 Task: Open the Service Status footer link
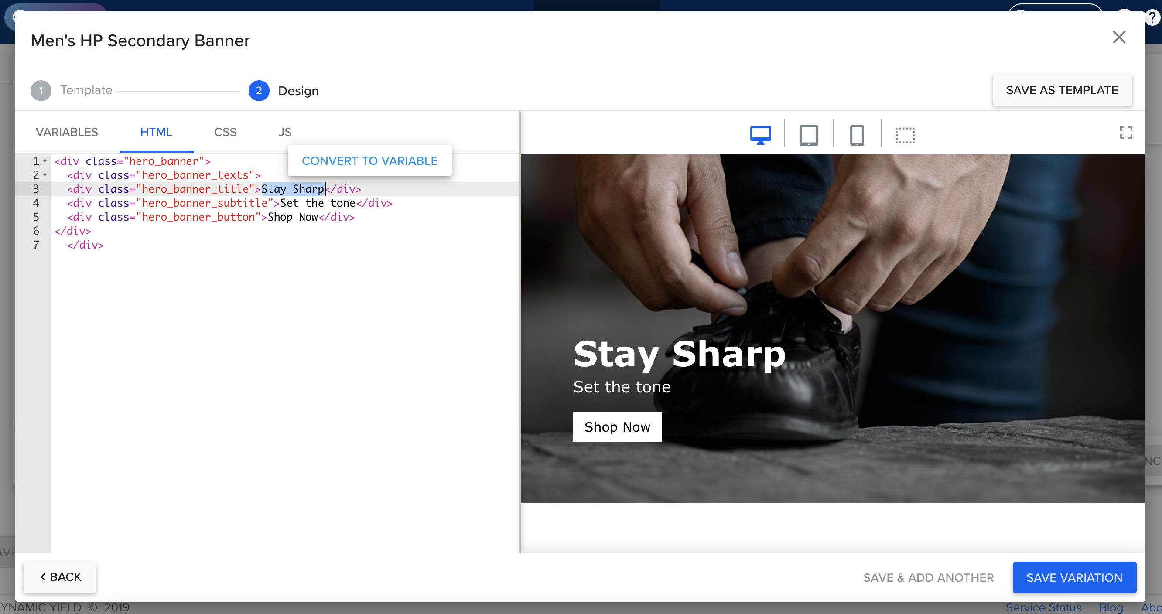point(1043,607)
